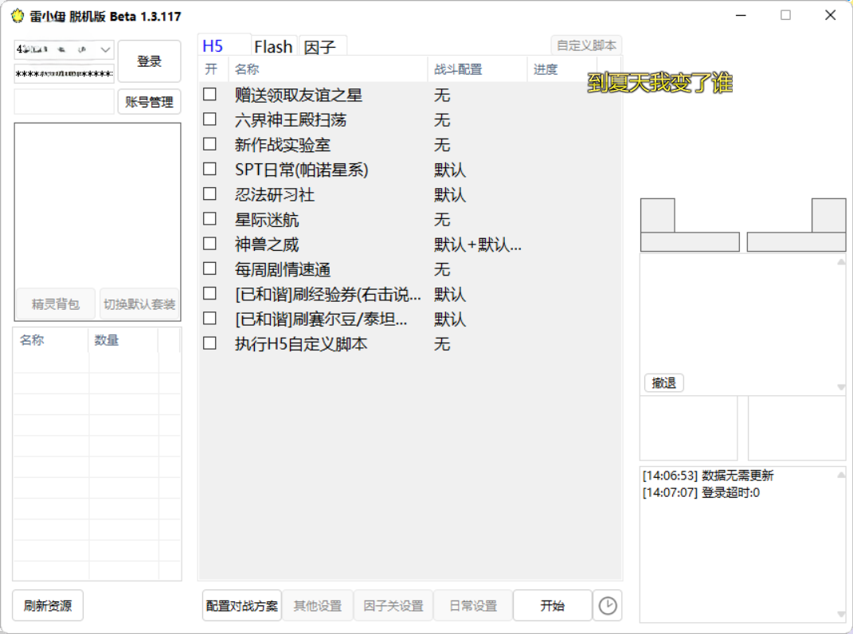853x634 pixels.
Task: Open the account dropdown arrow
Action: (x=105, y=50)
